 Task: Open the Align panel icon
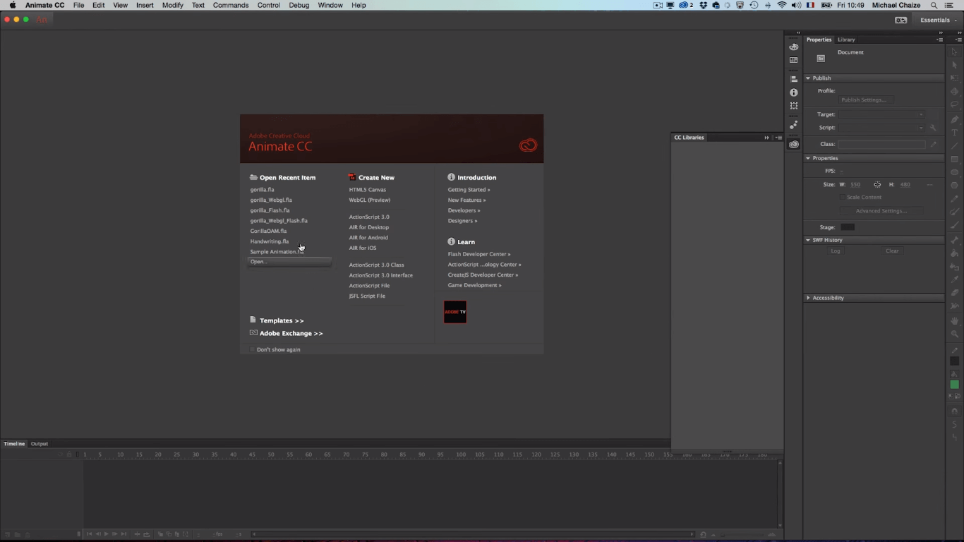[794, 79]
